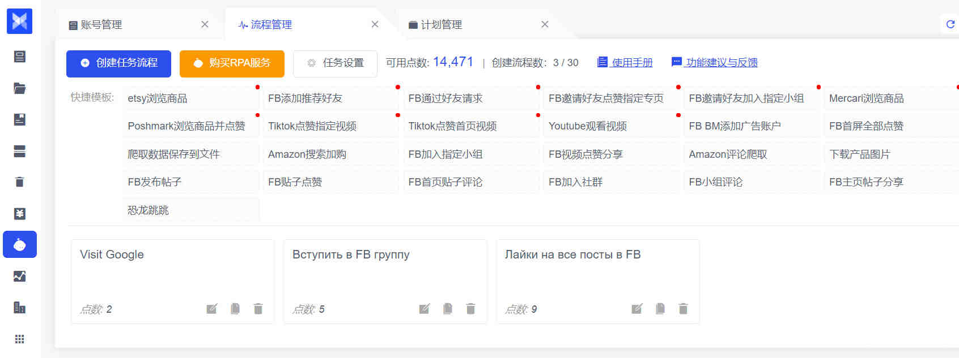Viewport: 959px width, 358px height.
Task: Open the server stack sidebar icon
Action: pos(19,151)
